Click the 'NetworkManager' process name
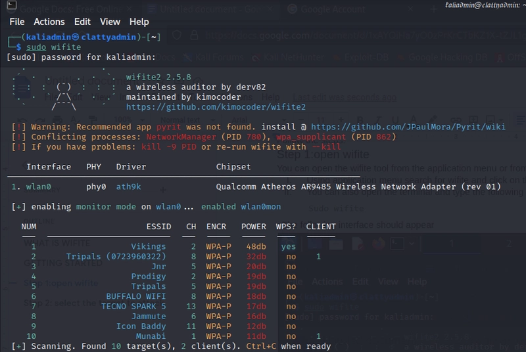This screenshot has height=352, width=526. 181,137
